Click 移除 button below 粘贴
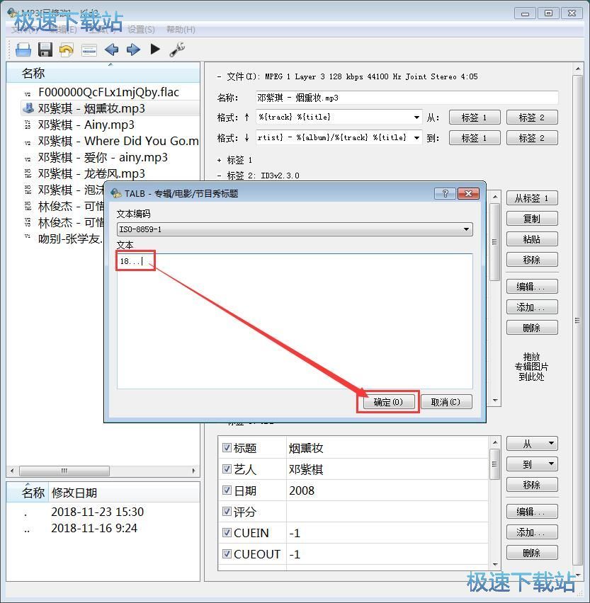This screenshot has width=590, height=603. click(x=532, y=260)
